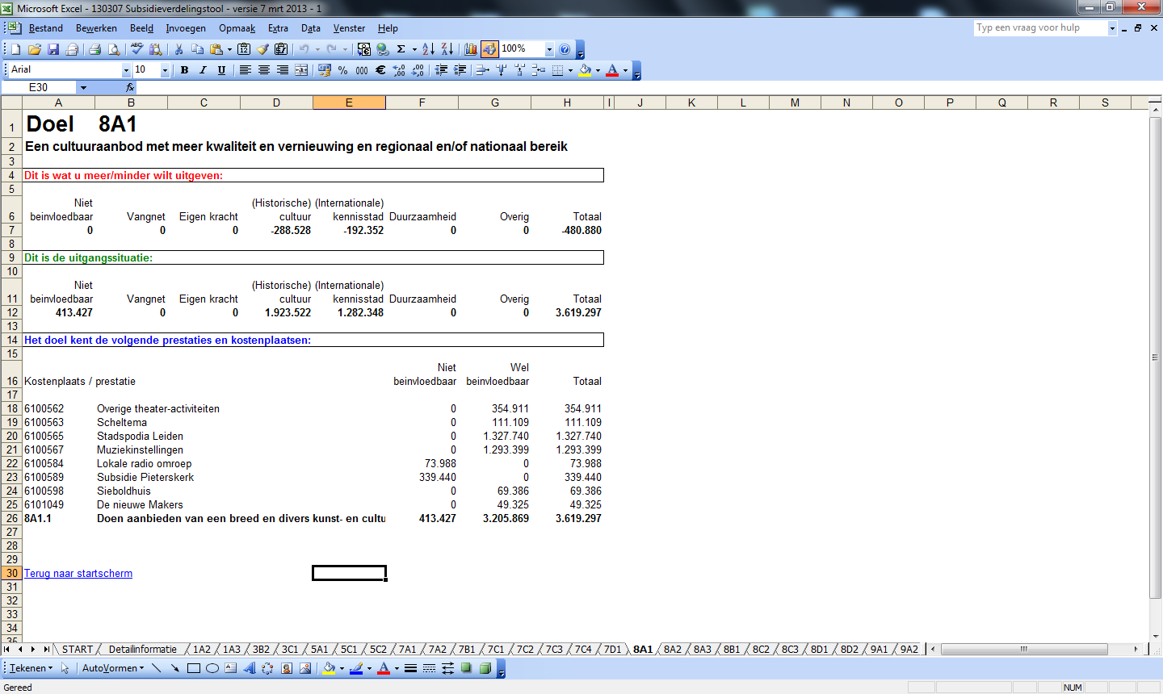Apply the yellow fill color in Drawing toolbar
The image size is (1163, 694).
[329, 668]
